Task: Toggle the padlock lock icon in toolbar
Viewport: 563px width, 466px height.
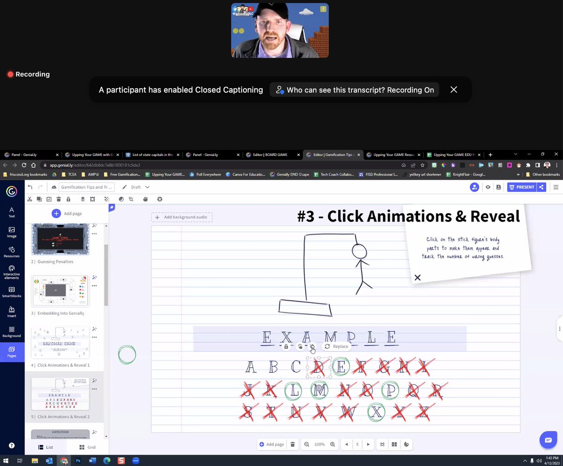Action: point(68,199)
